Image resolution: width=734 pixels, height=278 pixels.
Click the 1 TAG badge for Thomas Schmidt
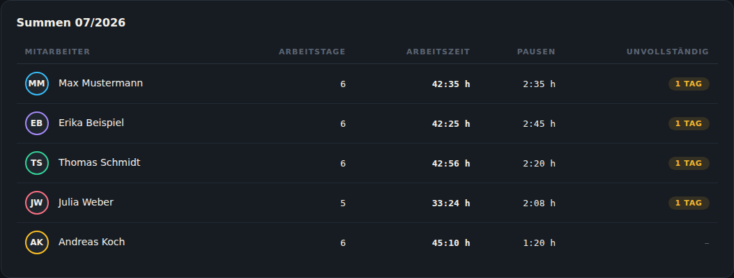689,163
